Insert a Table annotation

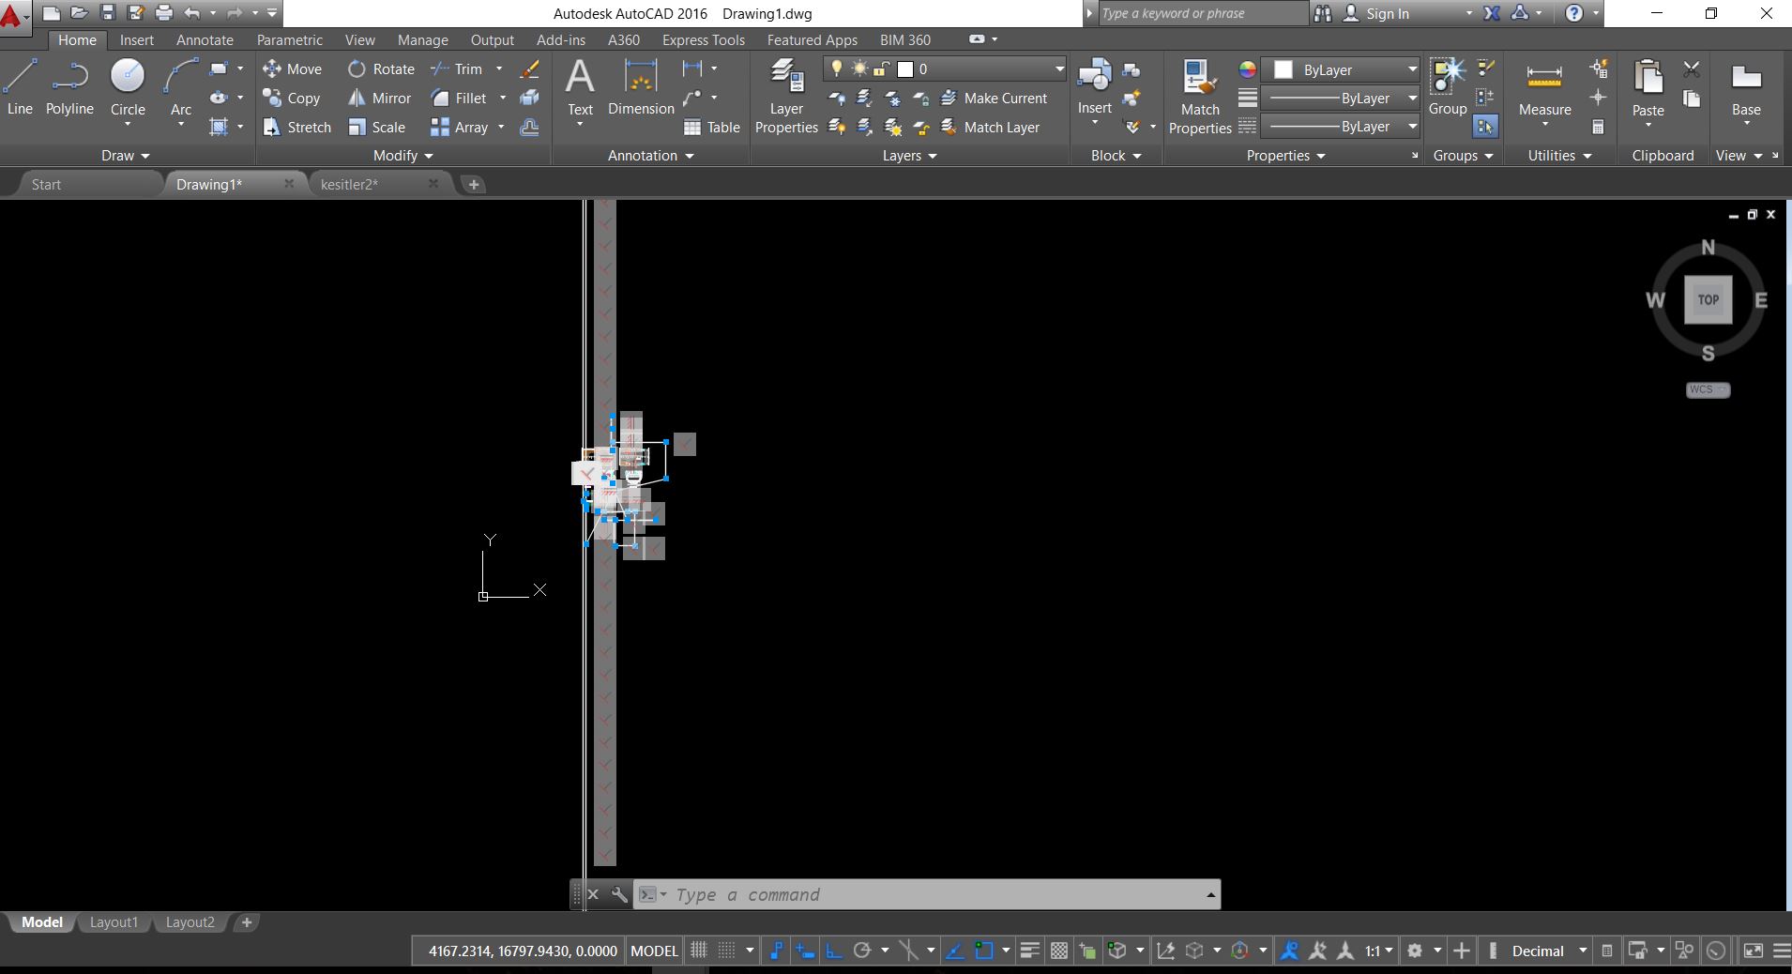coord(712,128)
